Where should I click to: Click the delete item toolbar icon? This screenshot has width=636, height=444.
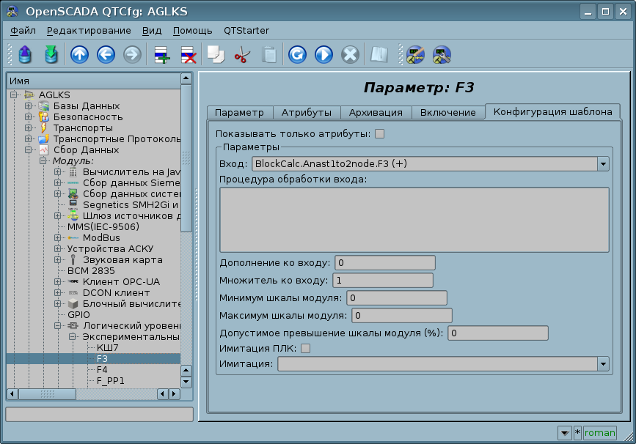tap(188, 55)
